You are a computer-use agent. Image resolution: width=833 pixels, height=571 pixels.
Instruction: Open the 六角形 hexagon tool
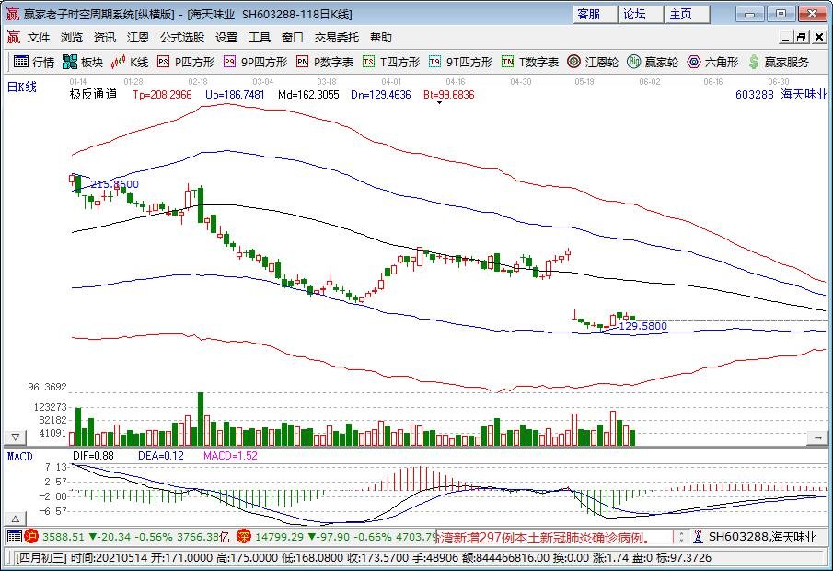[x=712, y=63]
